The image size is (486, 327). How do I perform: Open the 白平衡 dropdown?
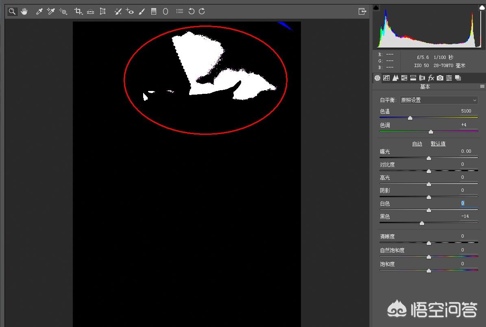[438, 100]
